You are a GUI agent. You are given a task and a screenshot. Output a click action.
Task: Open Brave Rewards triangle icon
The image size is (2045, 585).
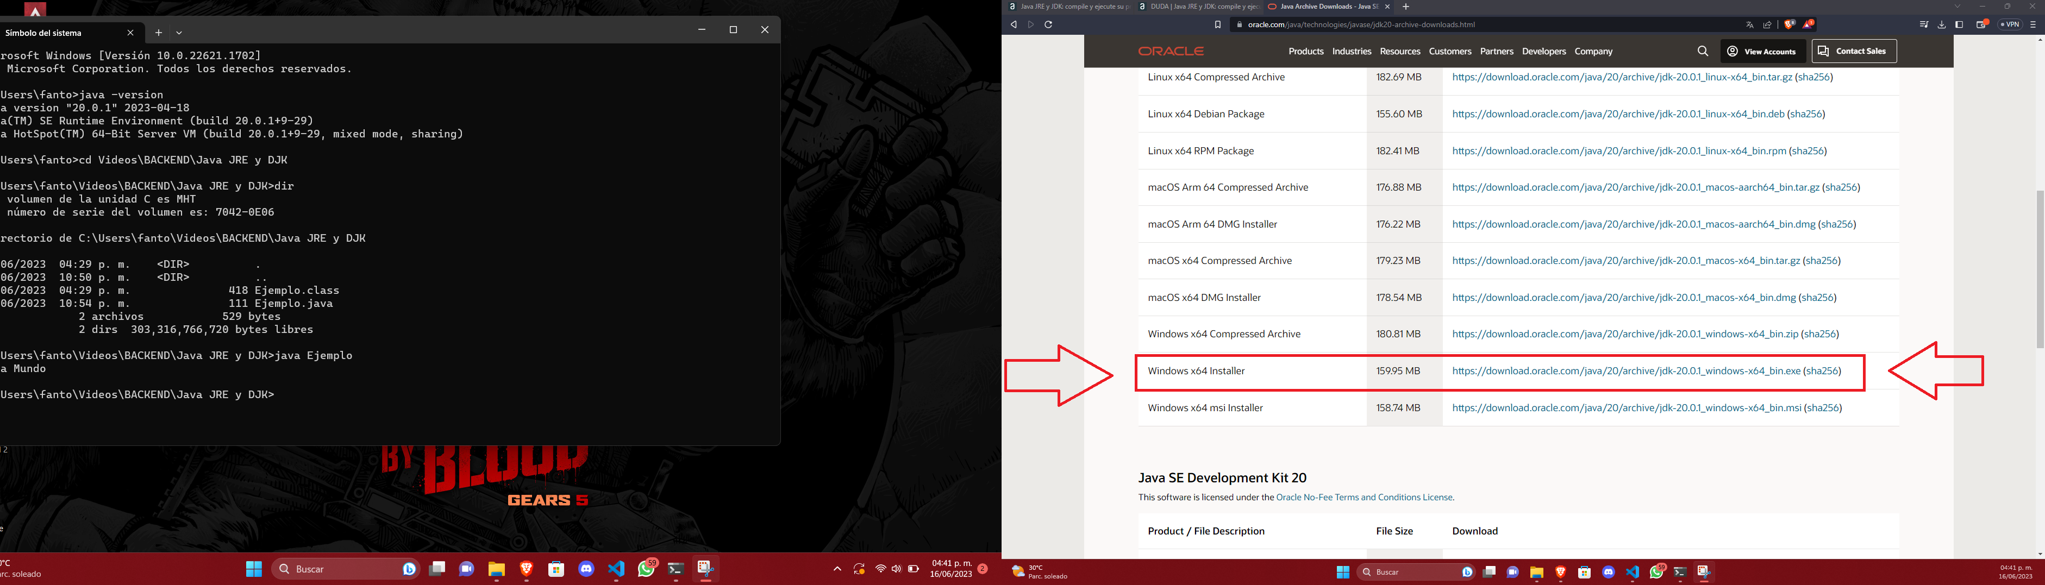tap(1809, 24)
